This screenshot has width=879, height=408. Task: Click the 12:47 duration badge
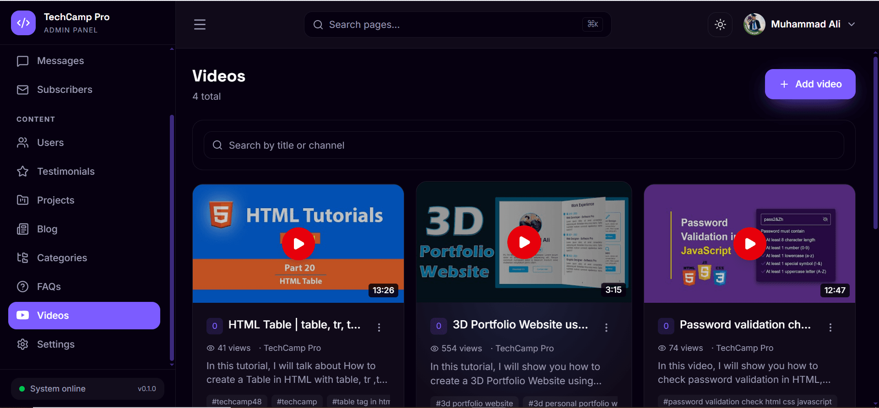pos(835,290)
